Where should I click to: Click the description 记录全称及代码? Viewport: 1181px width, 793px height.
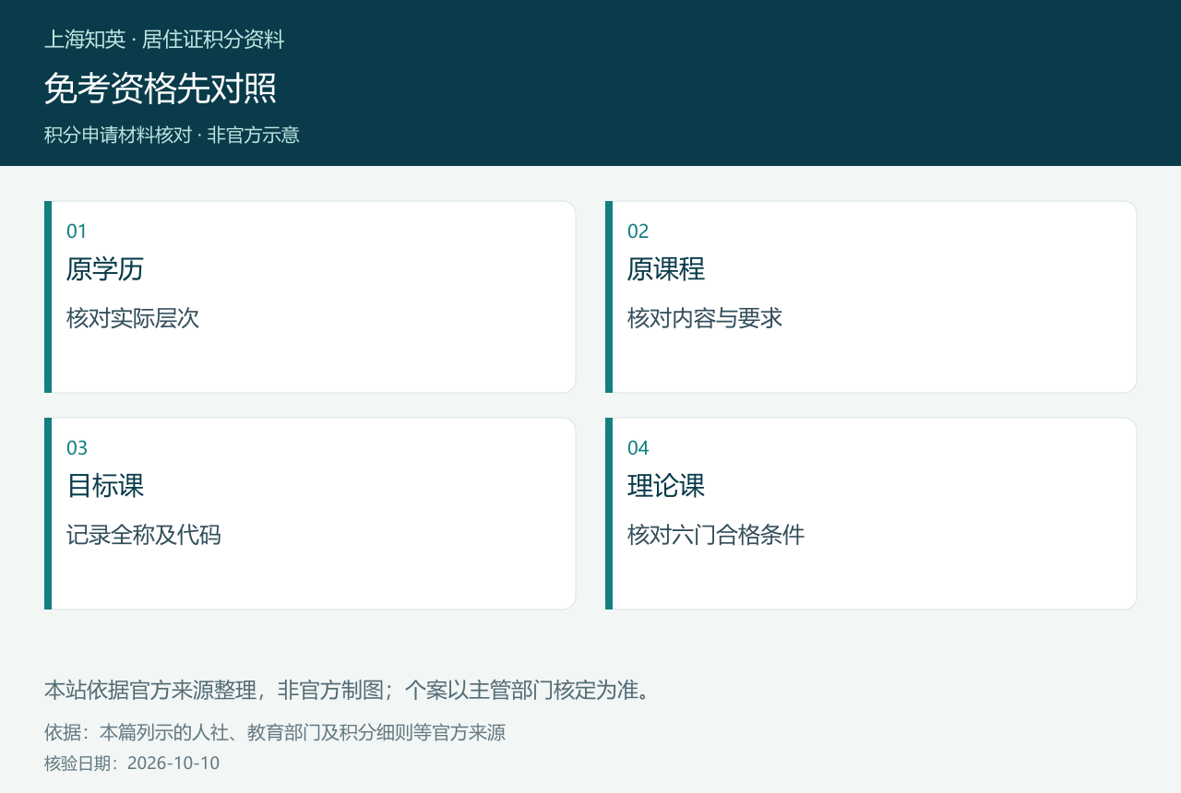[x=144, y=536]
